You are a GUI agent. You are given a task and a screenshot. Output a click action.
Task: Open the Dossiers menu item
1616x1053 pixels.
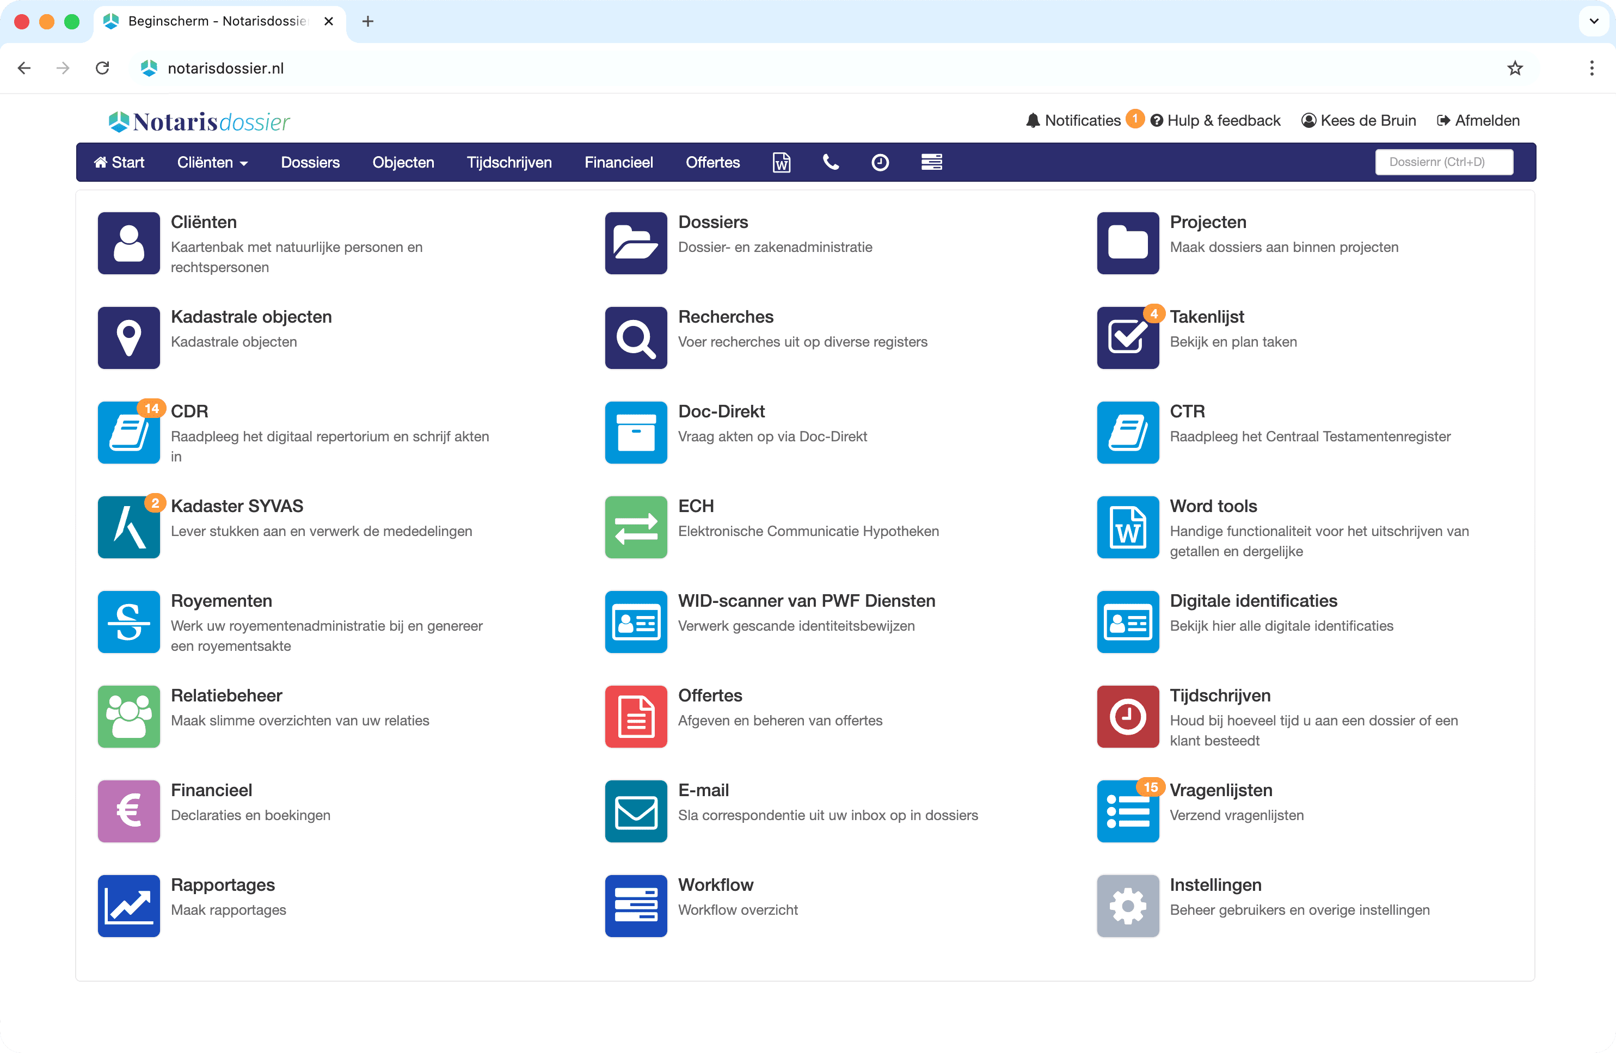click(x=310, y=162)
